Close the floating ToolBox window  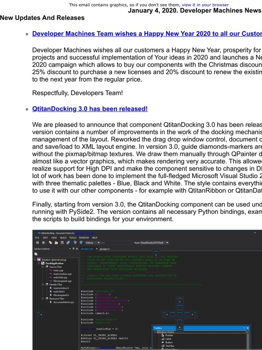(x=248, y=328)
